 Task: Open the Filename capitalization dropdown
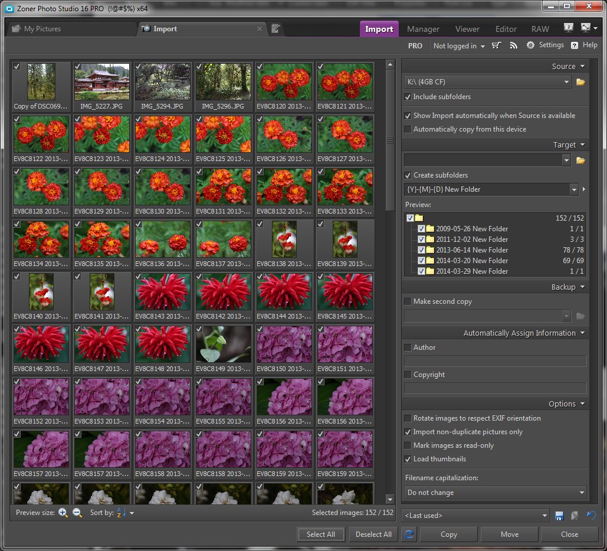click(x=496, y=493)
